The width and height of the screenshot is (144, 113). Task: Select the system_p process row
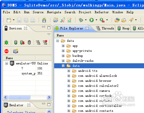pos(28,73)
